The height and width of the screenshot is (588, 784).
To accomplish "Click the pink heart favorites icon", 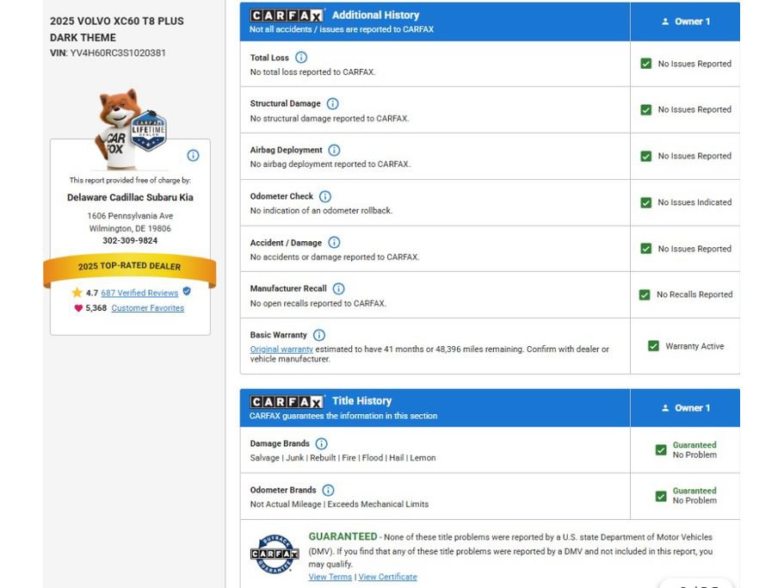I will [x=78, y=308].
